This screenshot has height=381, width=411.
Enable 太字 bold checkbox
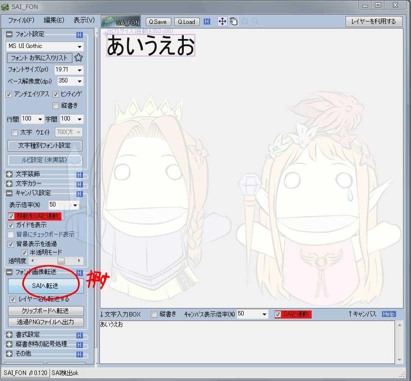tap(14, 133)
